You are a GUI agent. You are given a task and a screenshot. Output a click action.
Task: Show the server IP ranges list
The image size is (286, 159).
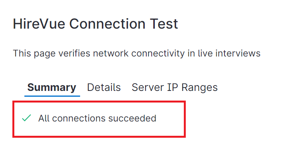pos(175,87)
